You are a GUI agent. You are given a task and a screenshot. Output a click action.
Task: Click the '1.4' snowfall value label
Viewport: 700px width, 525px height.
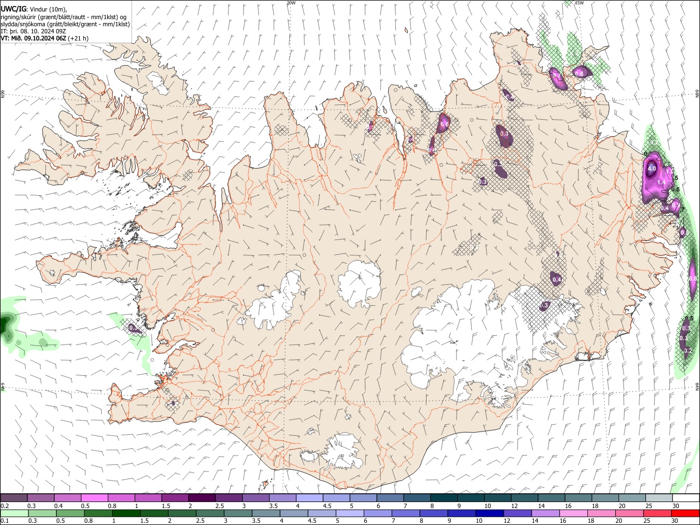[661, 182]
